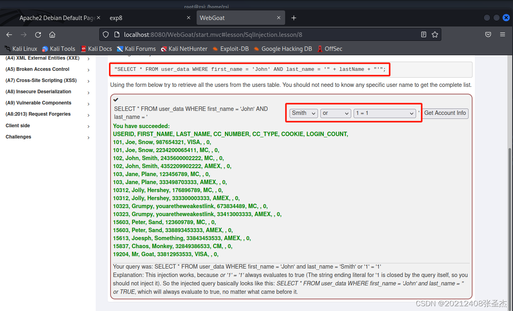513x311 pixels.
Task: Close the exp8 tab
Action: (x=189, y=18)
